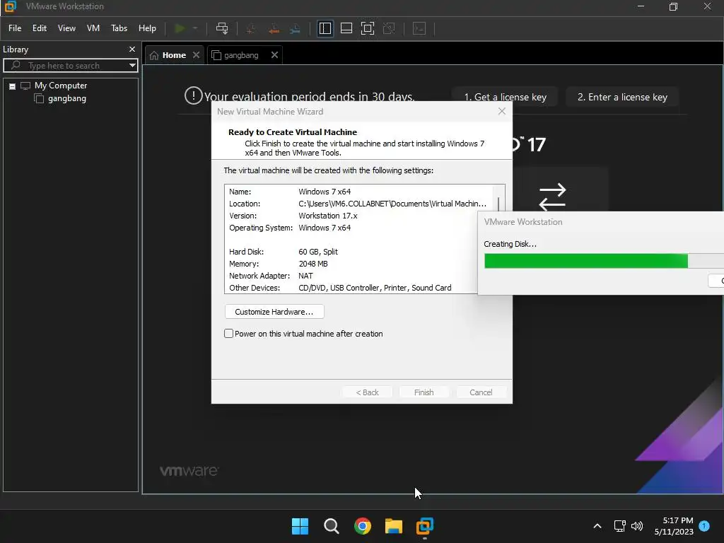Open File Explorer from taskbar
The image size is (724, 543).
pos(394,526)
